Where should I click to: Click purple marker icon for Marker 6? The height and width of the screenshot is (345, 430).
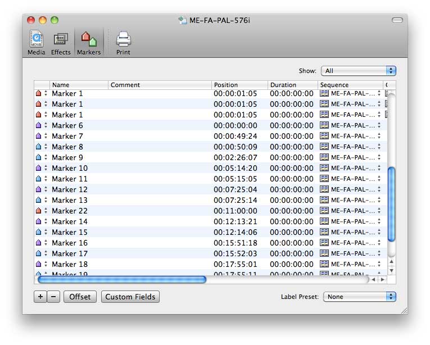38,125
